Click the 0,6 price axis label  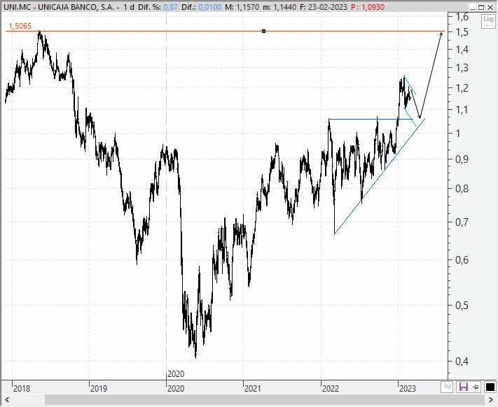(x=462, y=260)
